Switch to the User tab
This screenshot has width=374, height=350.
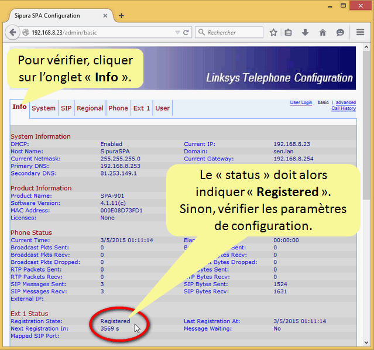pos(163,108)
